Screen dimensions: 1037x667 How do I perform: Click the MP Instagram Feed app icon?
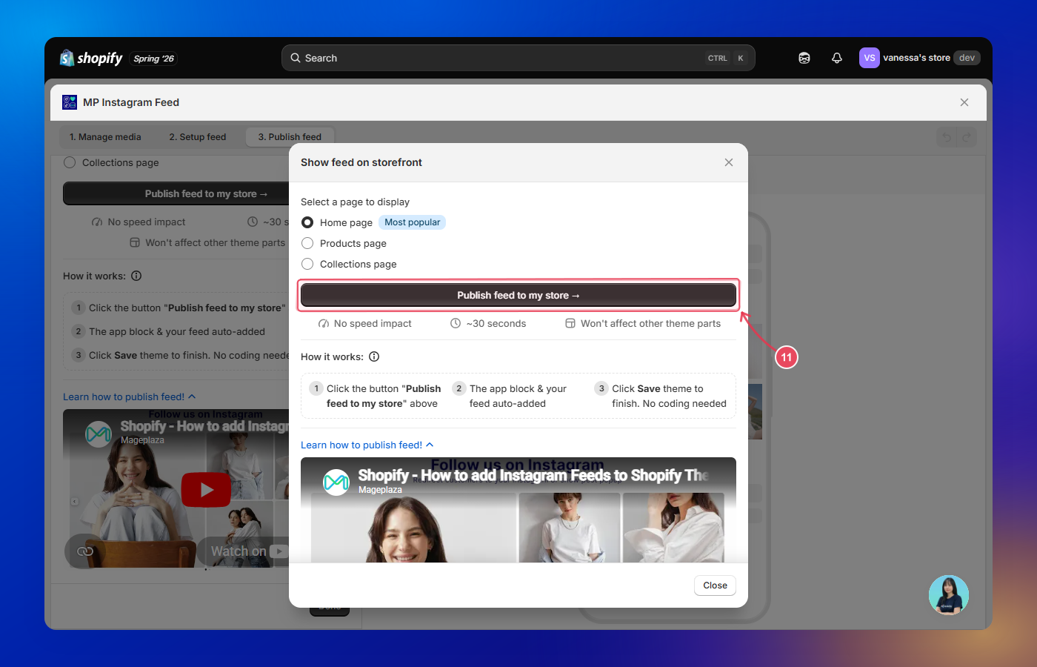pos(70,102)
